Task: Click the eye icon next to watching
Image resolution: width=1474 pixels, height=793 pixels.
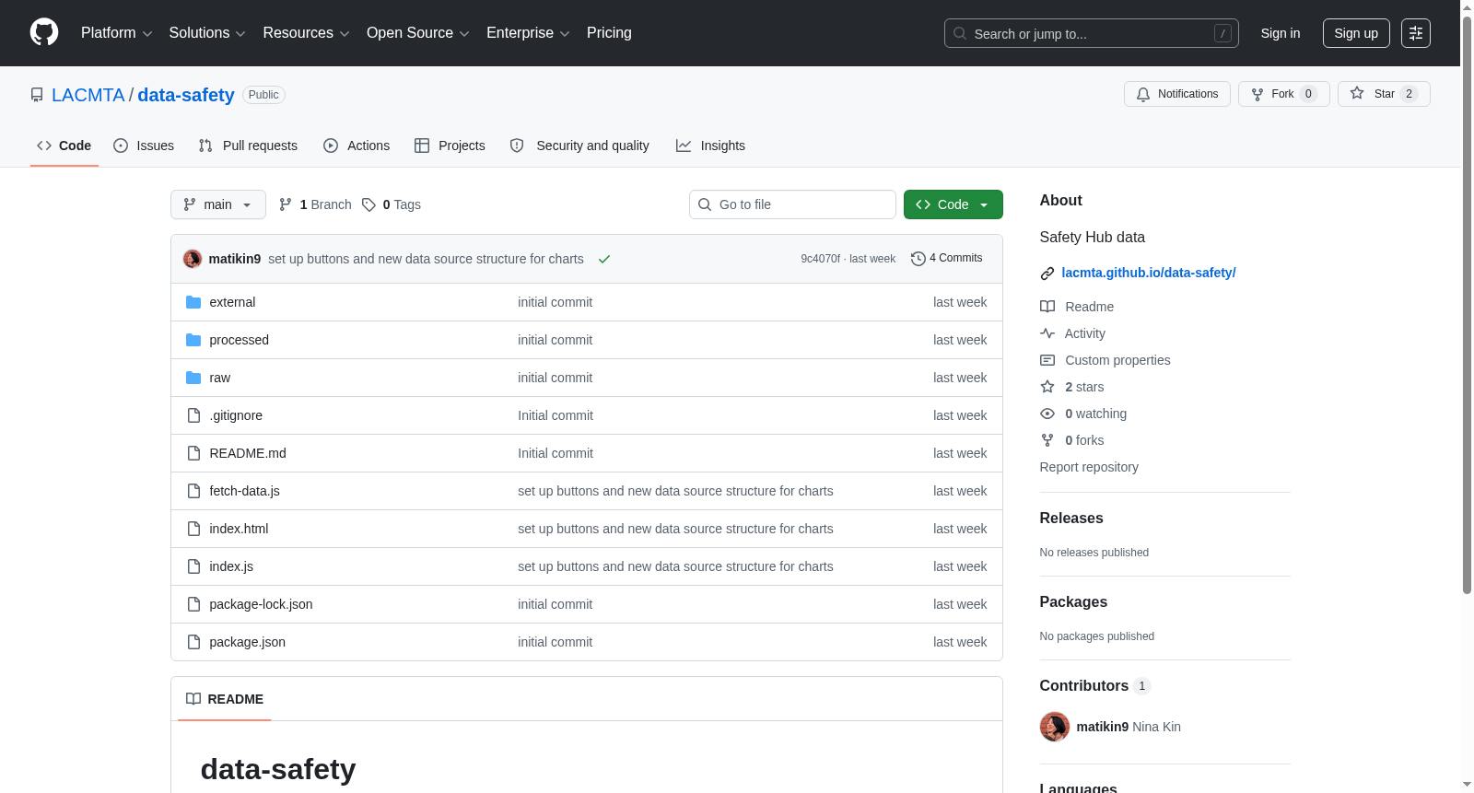Action: point(1047,414)
